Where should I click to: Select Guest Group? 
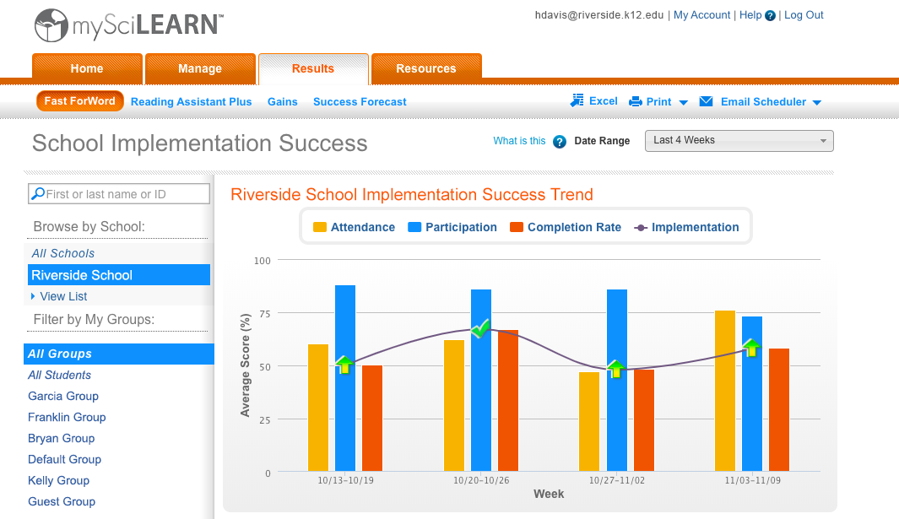pos(62,501)
